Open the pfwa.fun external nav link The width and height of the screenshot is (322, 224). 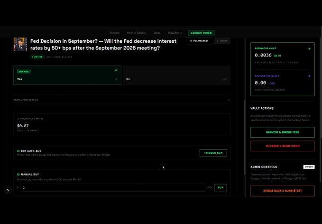[x=175, y=33]
